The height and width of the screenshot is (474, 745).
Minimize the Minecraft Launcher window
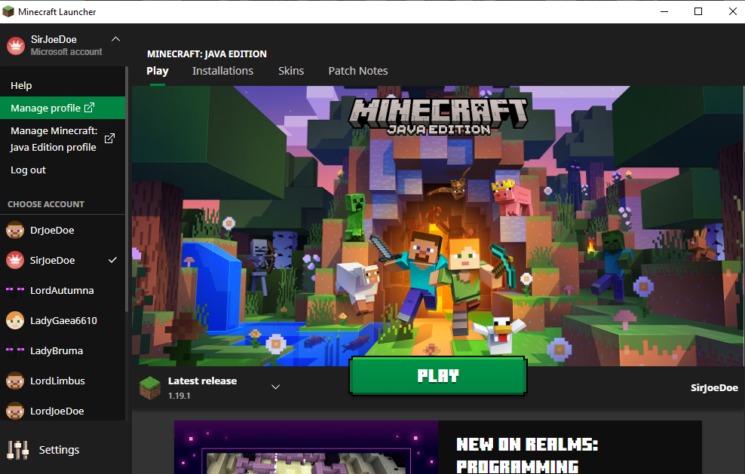(664, 11)
